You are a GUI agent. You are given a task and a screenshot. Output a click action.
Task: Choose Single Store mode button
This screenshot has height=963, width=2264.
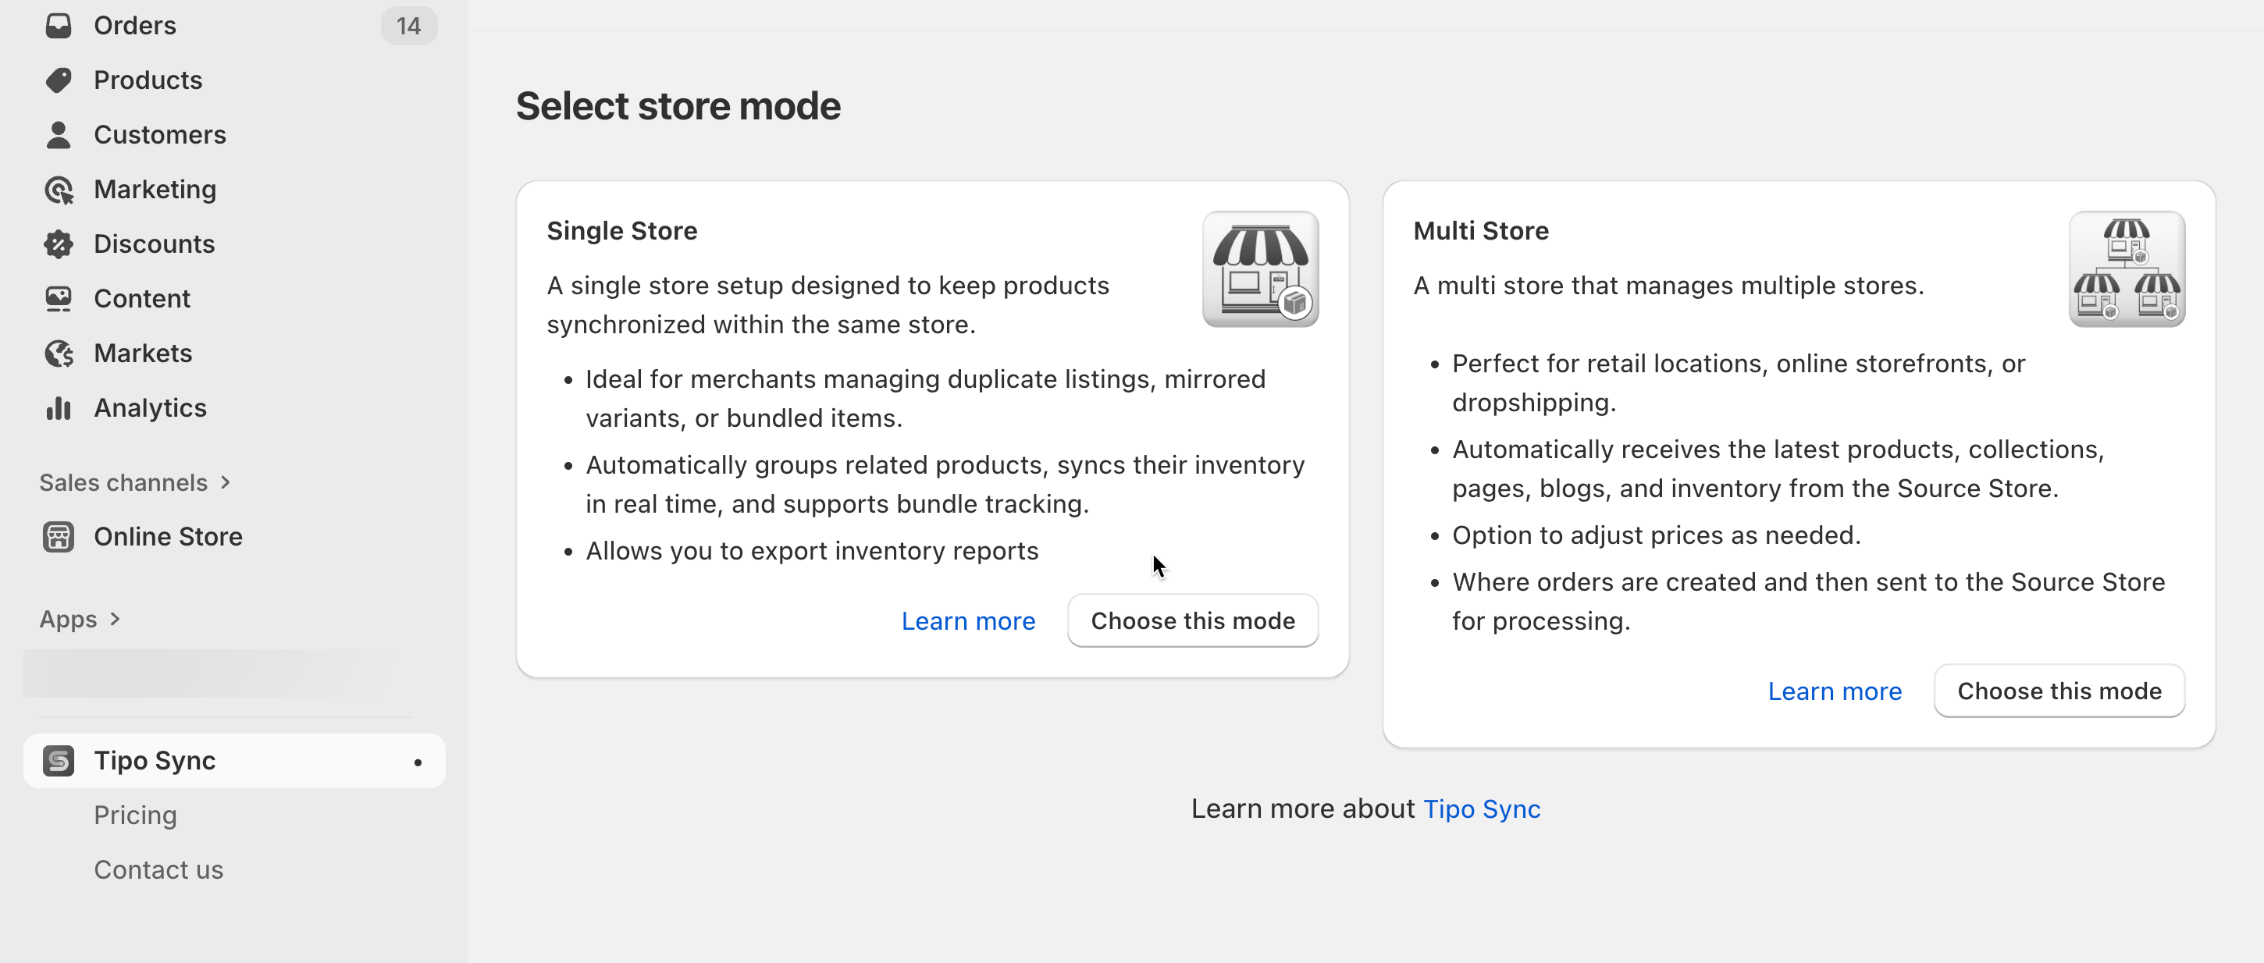pyautogui.click(x=1193, y=621)
